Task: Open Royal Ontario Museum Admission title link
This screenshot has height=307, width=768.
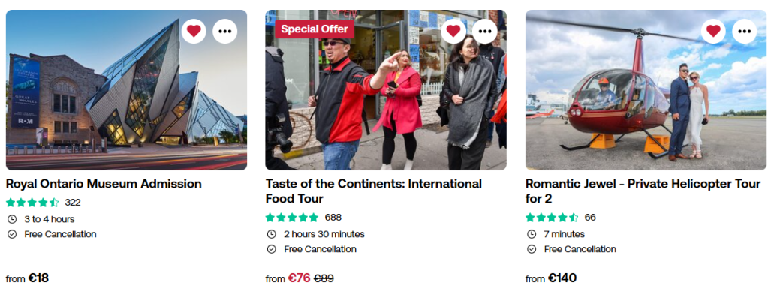Action: pyautogui.click(x=104, y=184)
